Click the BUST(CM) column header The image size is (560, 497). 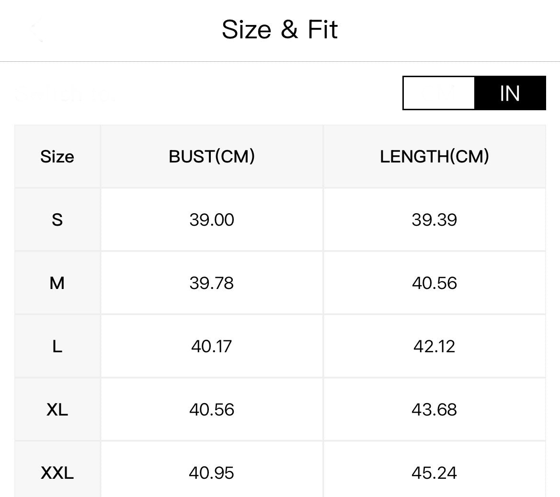point(212,157)
